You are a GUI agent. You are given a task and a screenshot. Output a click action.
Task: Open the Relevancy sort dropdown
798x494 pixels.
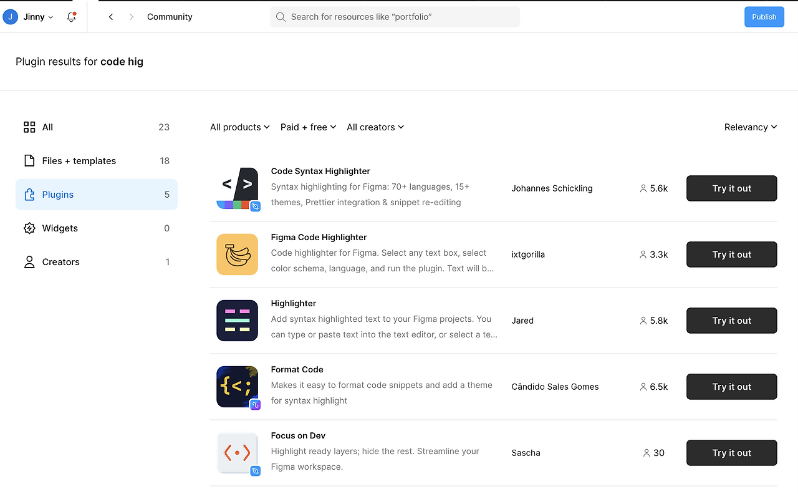pos(751,127)
